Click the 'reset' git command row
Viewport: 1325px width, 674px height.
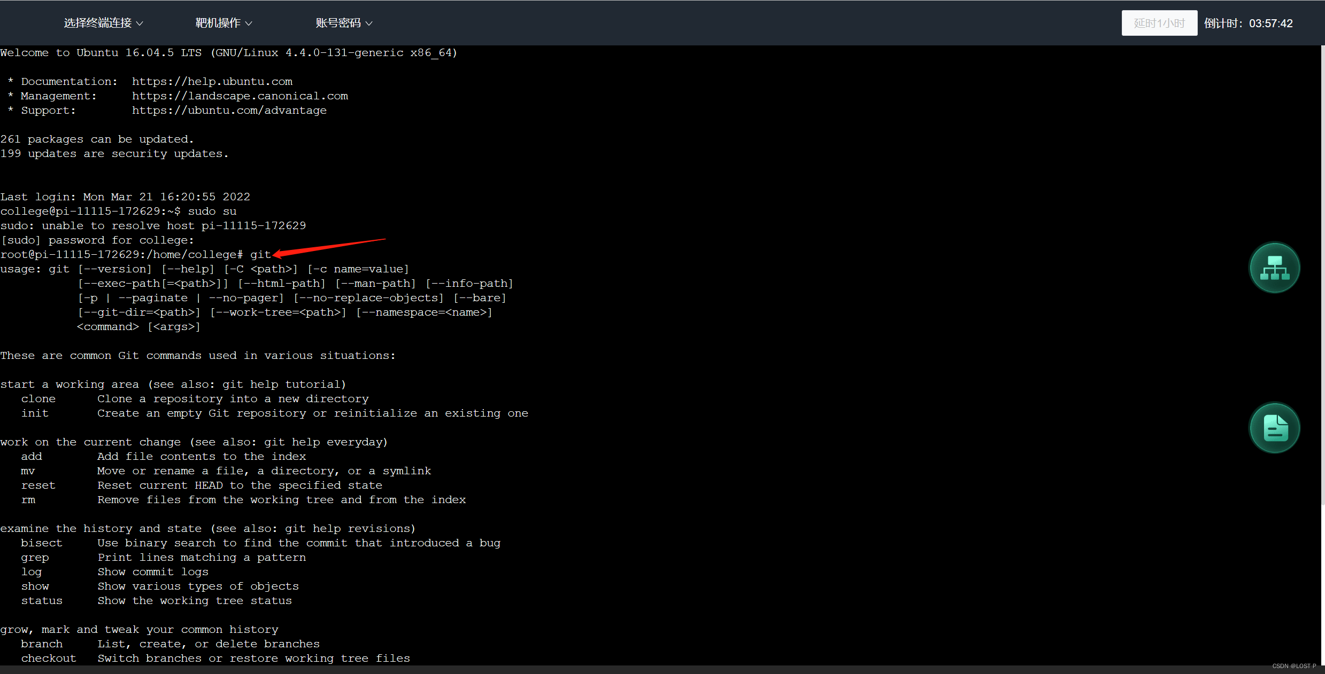[x=202, y=485]
